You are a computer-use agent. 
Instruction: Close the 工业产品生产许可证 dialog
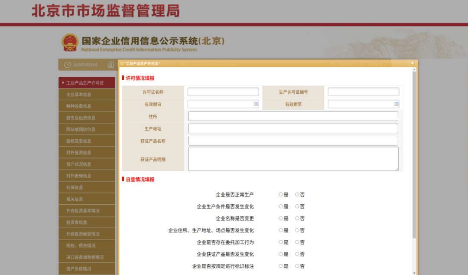tap(412, 63)
